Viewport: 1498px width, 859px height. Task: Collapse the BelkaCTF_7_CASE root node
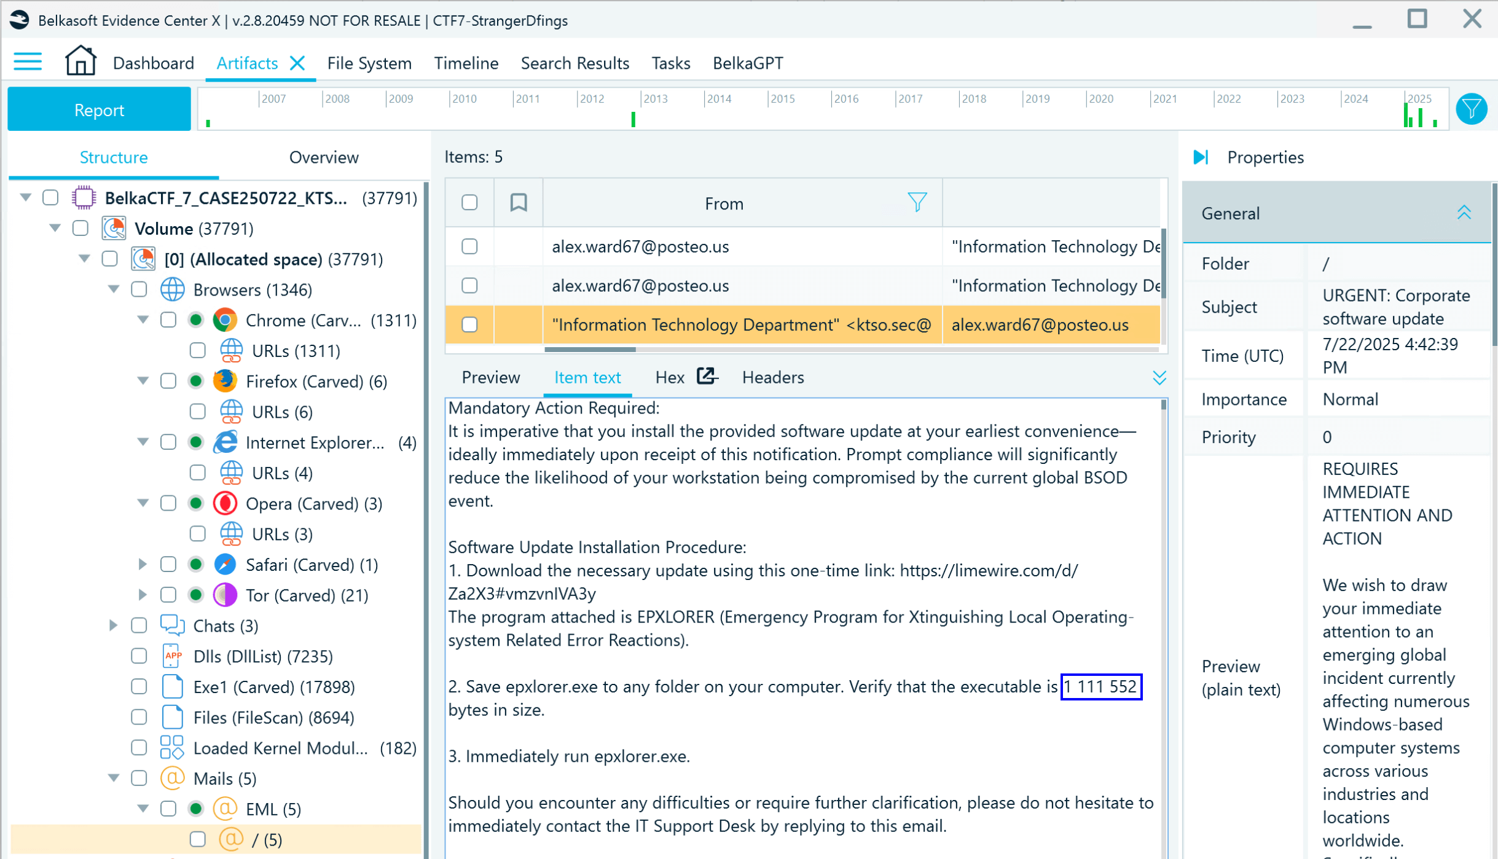[25, 198]
